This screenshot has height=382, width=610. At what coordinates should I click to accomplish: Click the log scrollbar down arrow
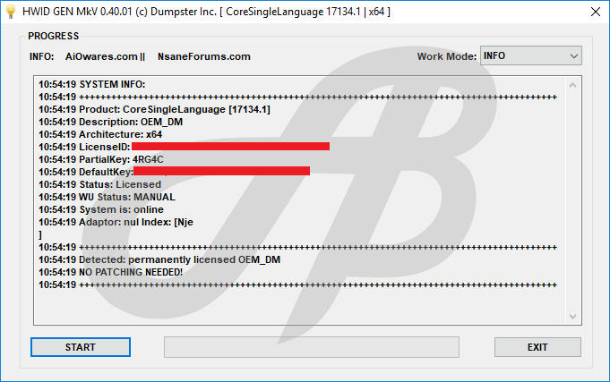[x=572, y=317]
